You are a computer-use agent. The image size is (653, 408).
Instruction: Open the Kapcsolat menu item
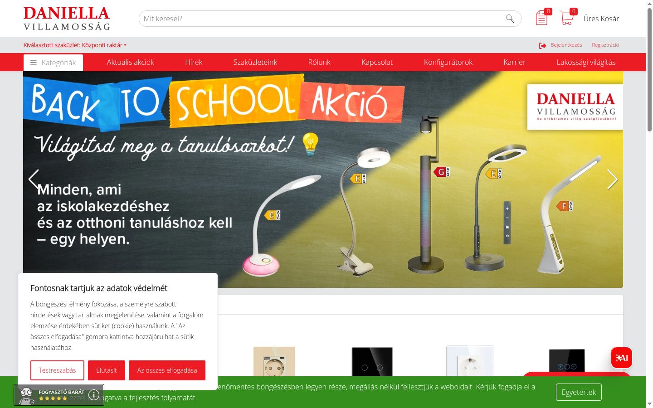tap(377, 63)
